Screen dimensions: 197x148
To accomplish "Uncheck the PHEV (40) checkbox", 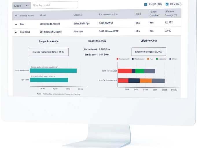I will click(146, 5).
